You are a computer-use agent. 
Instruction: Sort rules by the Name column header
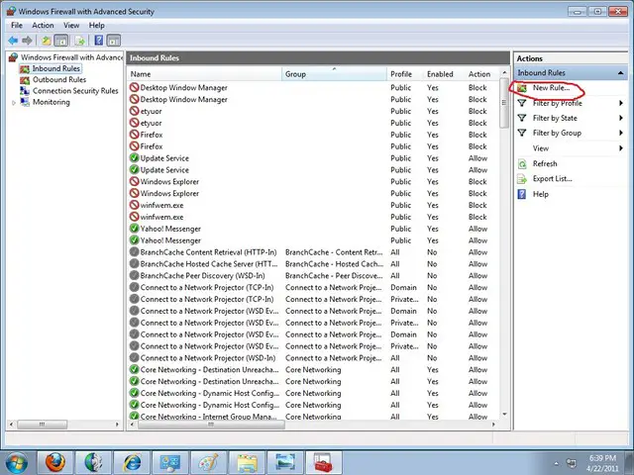(205, 74)
